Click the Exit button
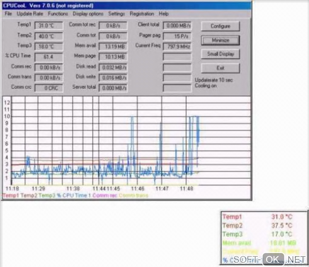 220,68
